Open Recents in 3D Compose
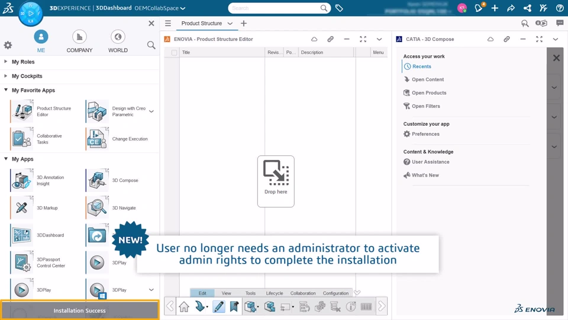This screenshot has height=320, width=568. coord(422,66)
